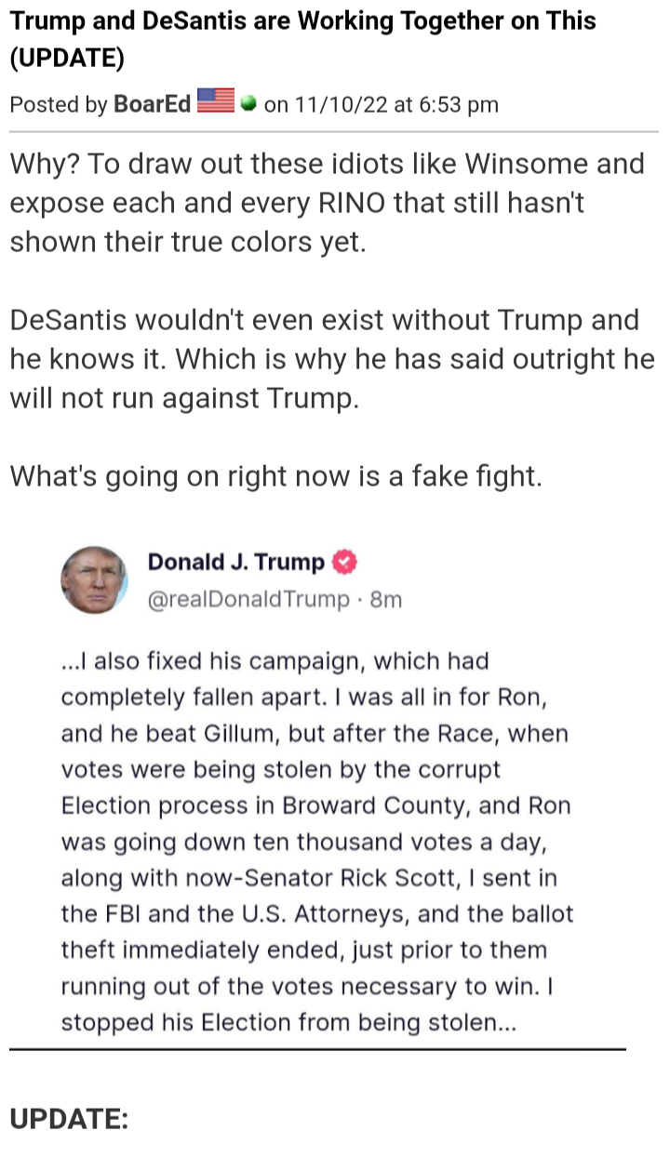Viewport: 670px width, 1157px height.
Task: Click the US flag icon beside BoarEd
Action: click(216, 102)
